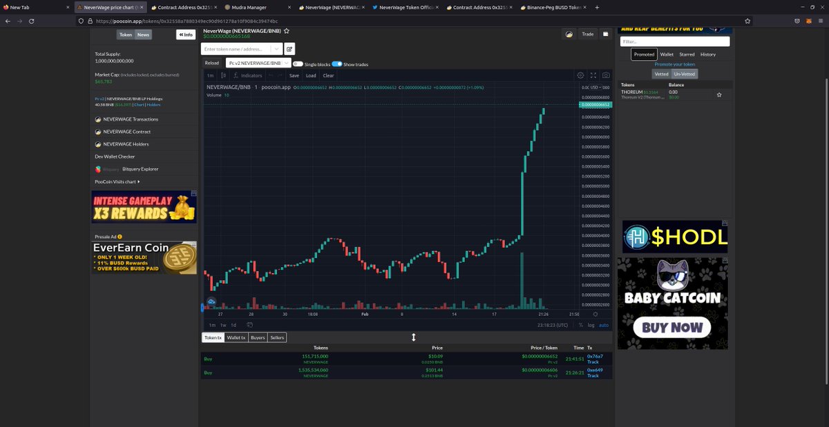Take a chart snapshot with camera icon
The height and width of the screenshot is (427, 829).
pos(606,75)
